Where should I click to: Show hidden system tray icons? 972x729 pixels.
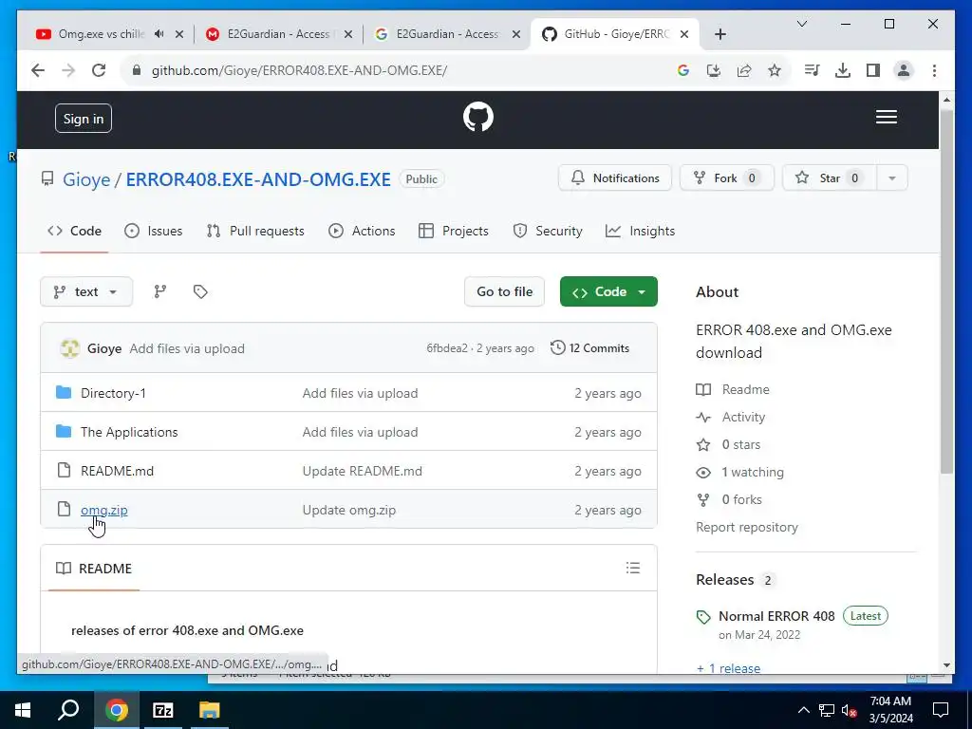803,710
